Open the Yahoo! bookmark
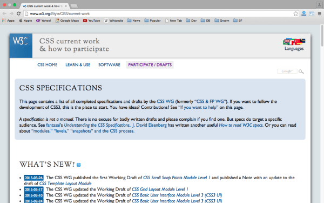Viewport: 324px width, 203px height. [x=43, y=21]
